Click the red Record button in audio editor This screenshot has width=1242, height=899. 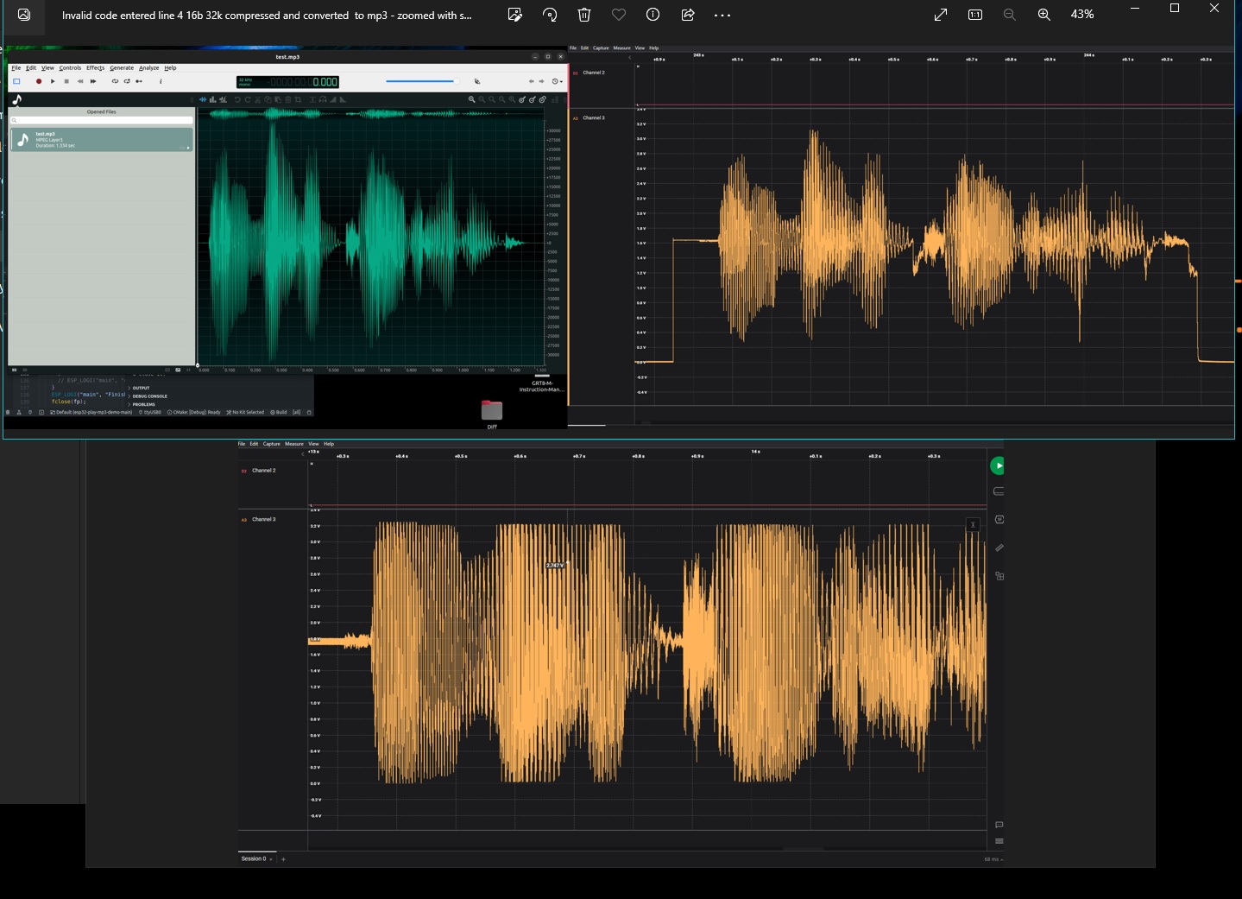(x=39, y=81)
